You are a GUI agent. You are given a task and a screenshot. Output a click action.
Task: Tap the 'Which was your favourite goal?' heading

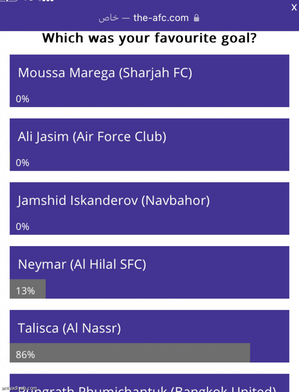149,38
